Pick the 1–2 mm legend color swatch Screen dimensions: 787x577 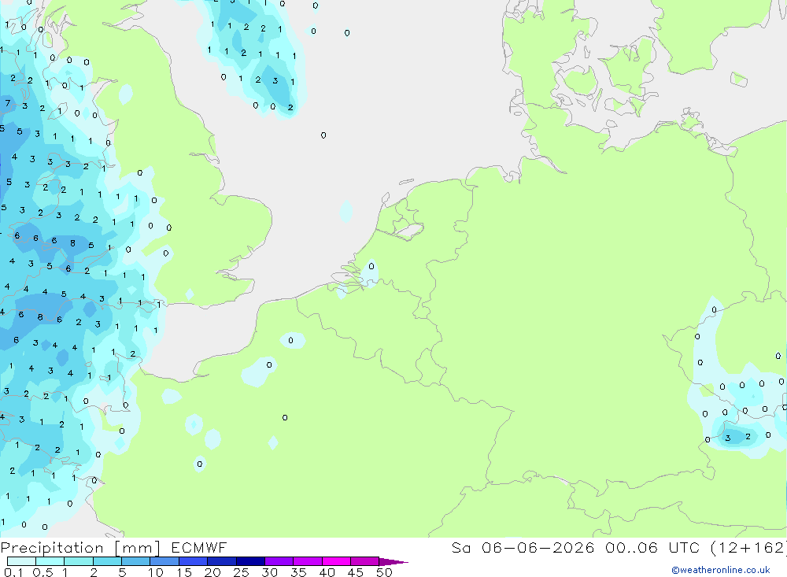(x=79, y=561)
